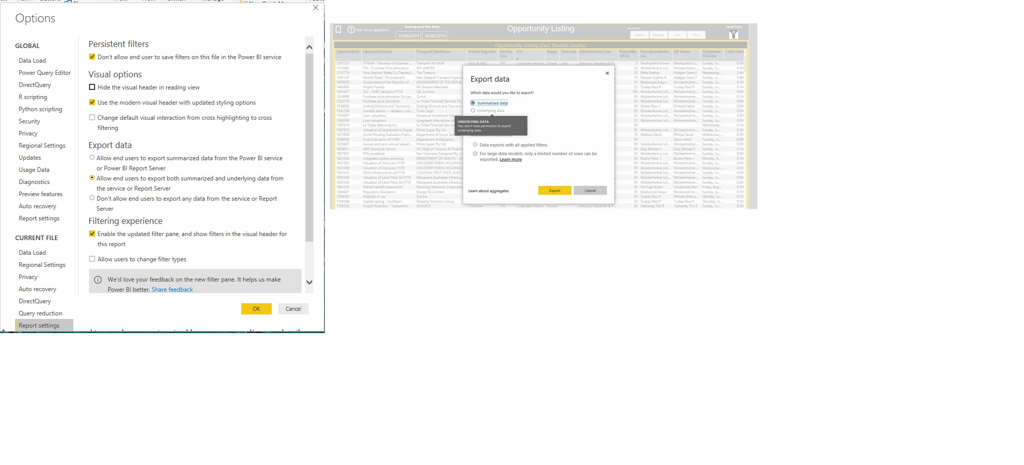This screenshot has width=1024, height=465.
Task: Select (Blank) Outcome slicer button
Action: 639,35
